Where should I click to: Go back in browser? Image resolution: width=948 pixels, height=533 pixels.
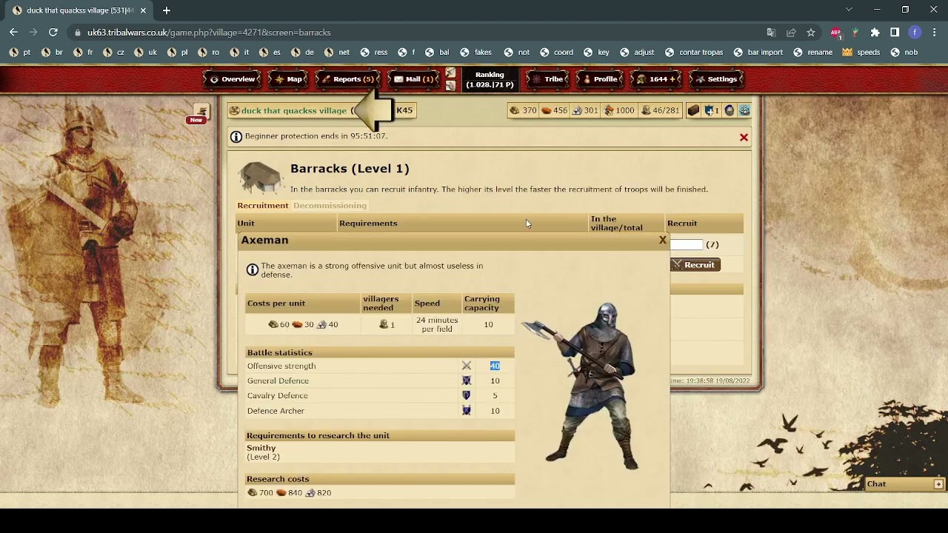pyautogui.click(x=13, y=33)
